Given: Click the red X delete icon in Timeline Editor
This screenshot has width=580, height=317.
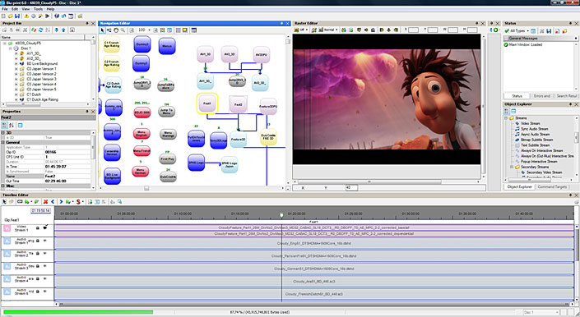Looking at the screenshot, I should (x=45, y=201).
